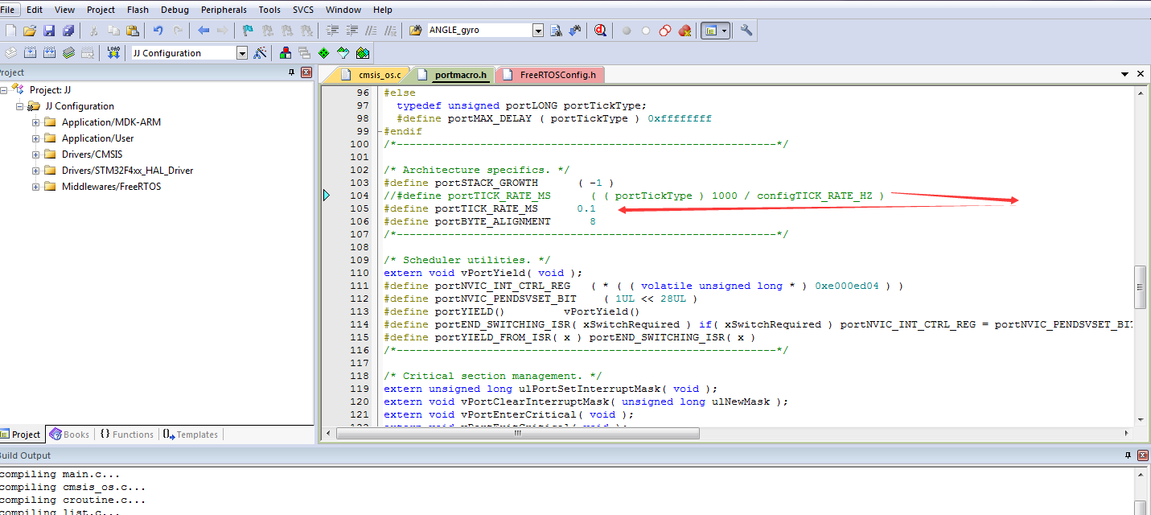
Task: Switch to the Books panel tab
Action: pos(69,435)
